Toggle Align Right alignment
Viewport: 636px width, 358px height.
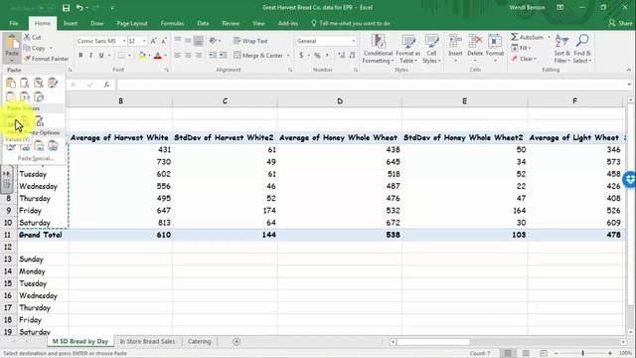pos(199,56)
